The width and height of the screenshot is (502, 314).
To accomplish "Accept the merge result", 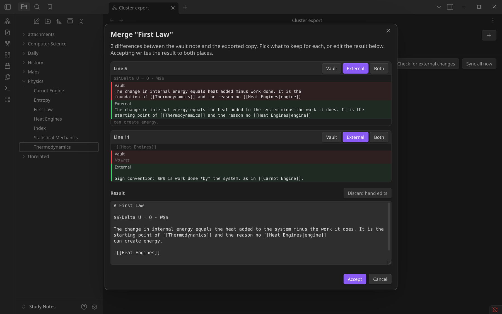I will coord(355,279).
